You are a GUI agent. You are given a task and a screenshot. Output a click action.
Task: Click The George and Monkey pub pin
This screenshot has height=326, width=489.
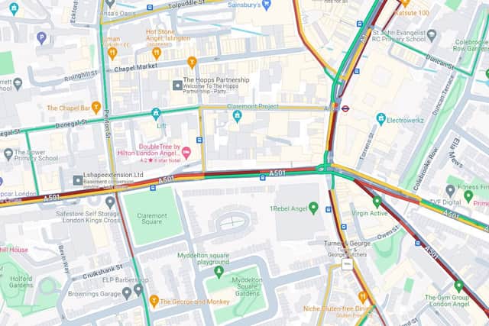coord(154,301)
